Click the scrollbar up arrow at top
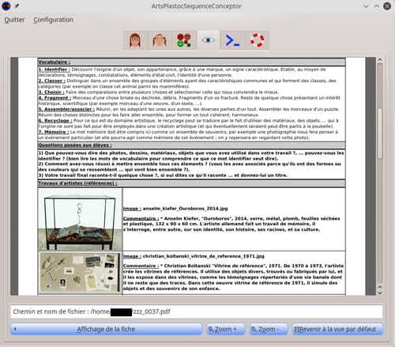This screenshot has height=347, width=395. 380,60
